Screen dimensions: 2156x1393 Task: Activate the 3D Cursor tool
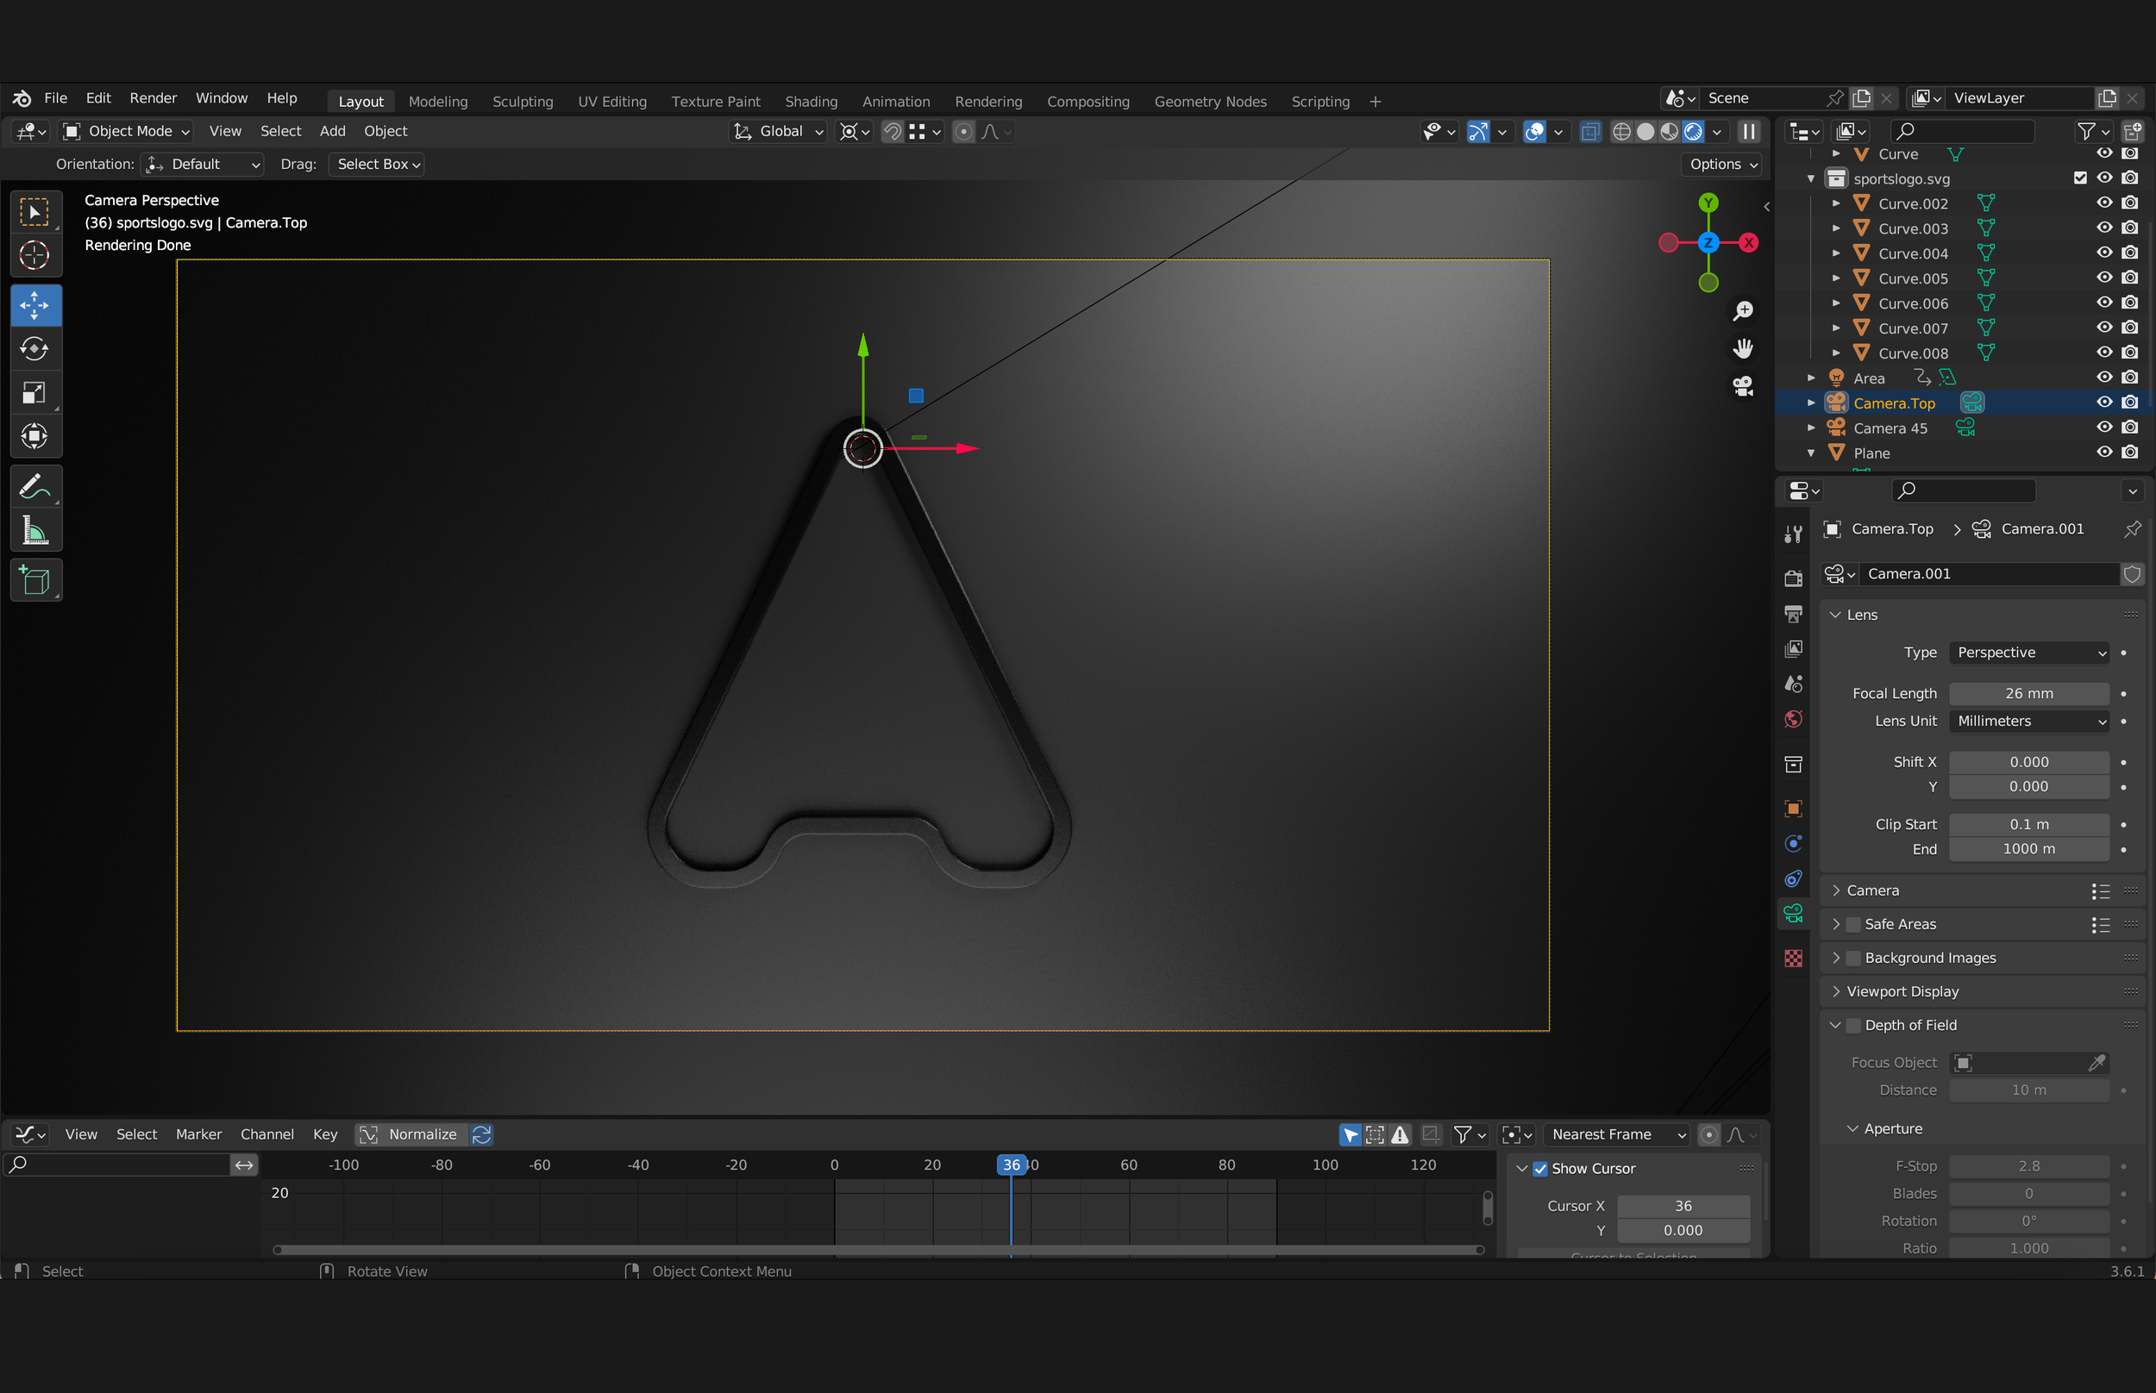(x=35, y=256)
